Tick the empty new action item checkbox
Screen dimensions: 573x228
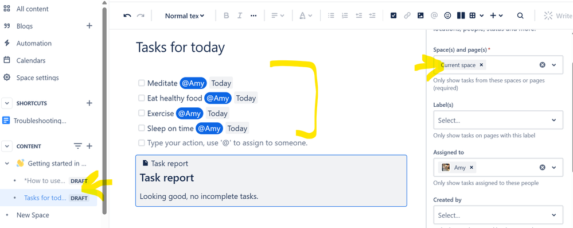pyautogui.click(x=142, y=143)
